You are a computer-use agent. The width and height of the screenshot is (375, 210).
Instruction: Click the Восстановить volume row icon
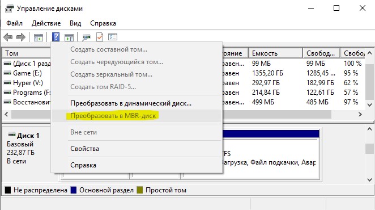pyautogui.click(x=7, y=102)
